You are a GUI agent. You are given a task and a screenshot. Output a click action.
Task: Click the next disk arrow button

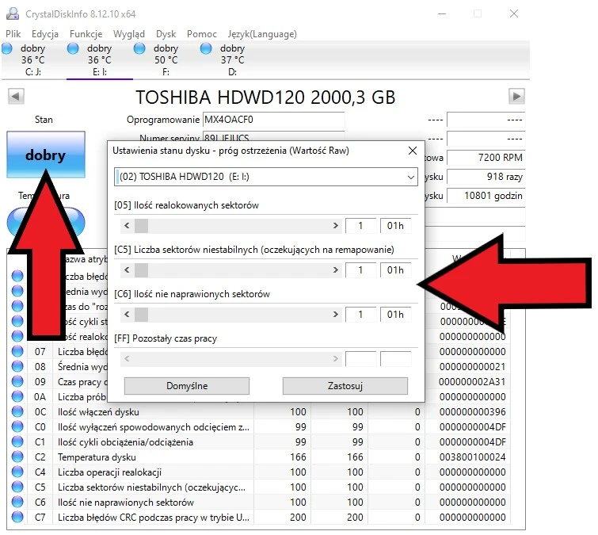coord(516,97)
